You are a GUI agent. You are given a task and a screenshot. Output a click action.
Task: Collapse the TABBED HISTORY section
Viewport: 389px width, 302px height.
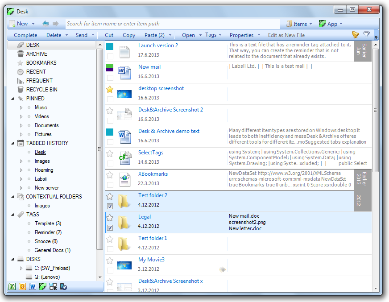click(x=13, y=143)
